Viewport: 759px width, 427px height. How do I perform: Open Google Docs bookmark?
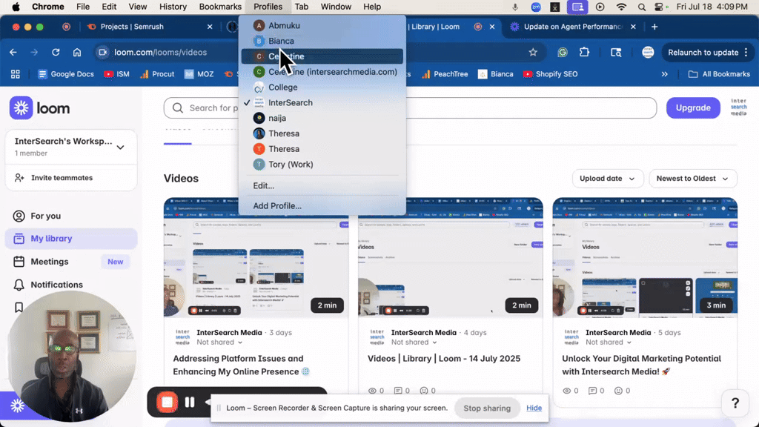point(66,74)
